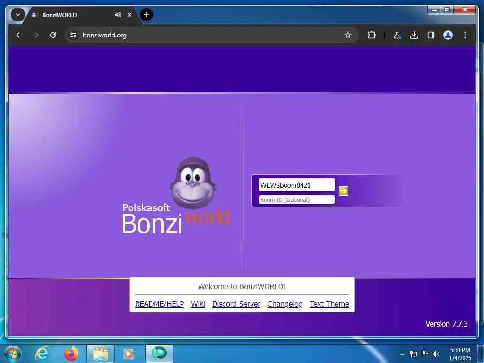Toggle the browser side panel icon
Viewport: 484px width, 363px height.
[431, 35]
